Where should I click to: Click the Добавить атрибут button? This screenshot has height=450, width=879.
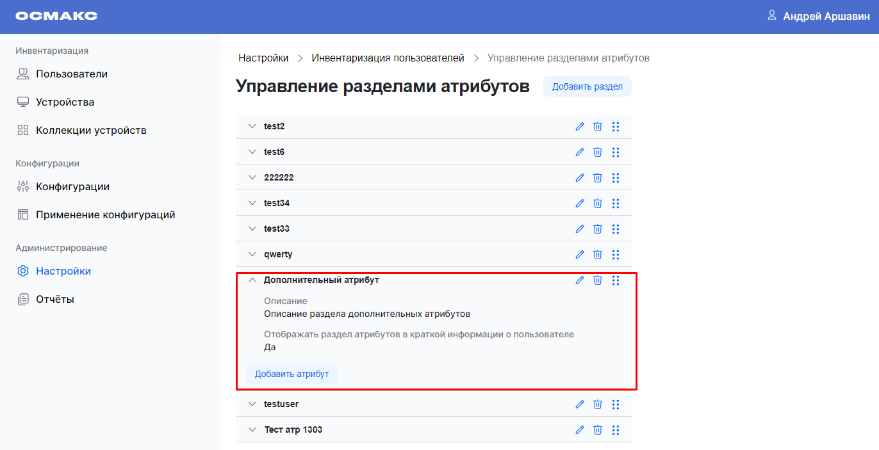pos(292,374)
